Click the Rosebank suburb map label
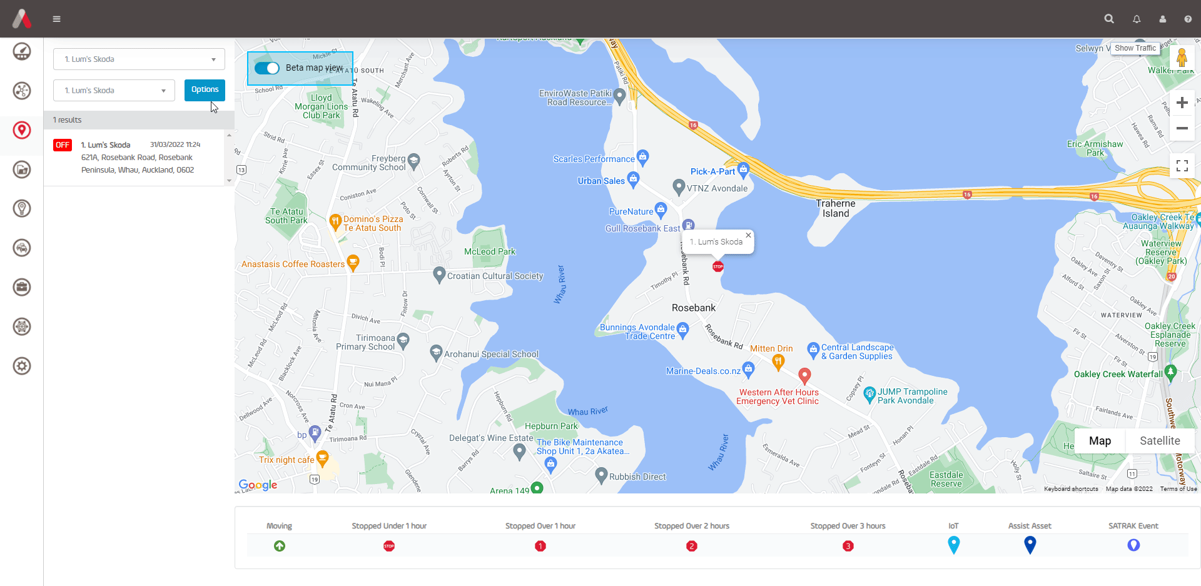This screenshot has height=586, width=1201. (x=694, y=308)
